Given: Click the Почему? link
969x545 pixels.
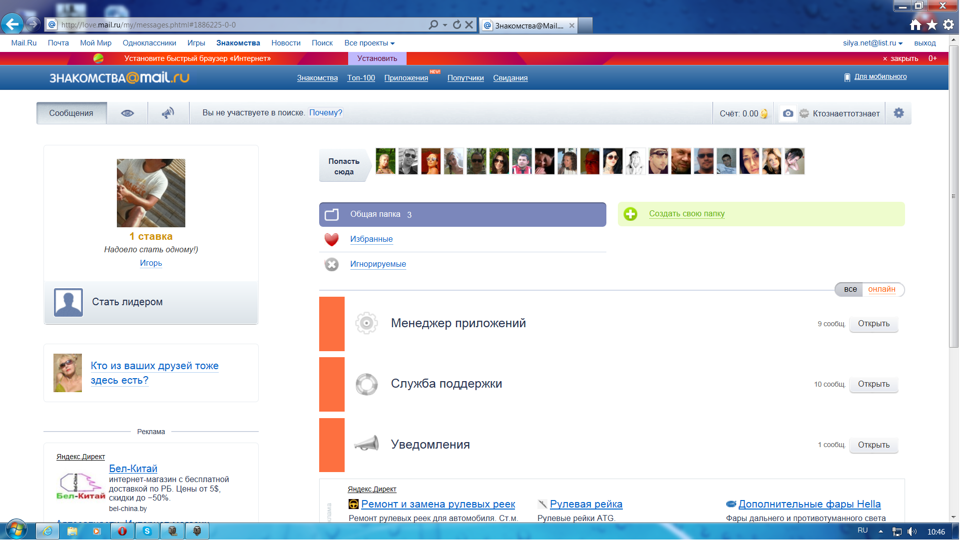Looking at the screenshot, I should tap(326, 113).
